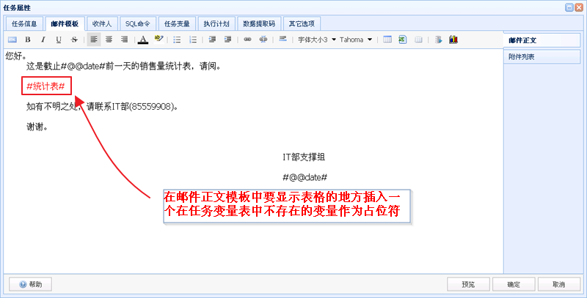Select the 其它选项 tab
Viewport: 587px width, 298px height.
click(x=302, y=24)
